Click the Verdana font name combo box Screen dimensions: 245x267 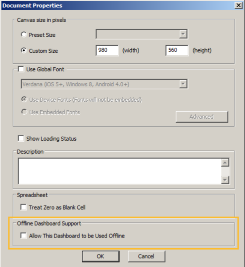100,84
